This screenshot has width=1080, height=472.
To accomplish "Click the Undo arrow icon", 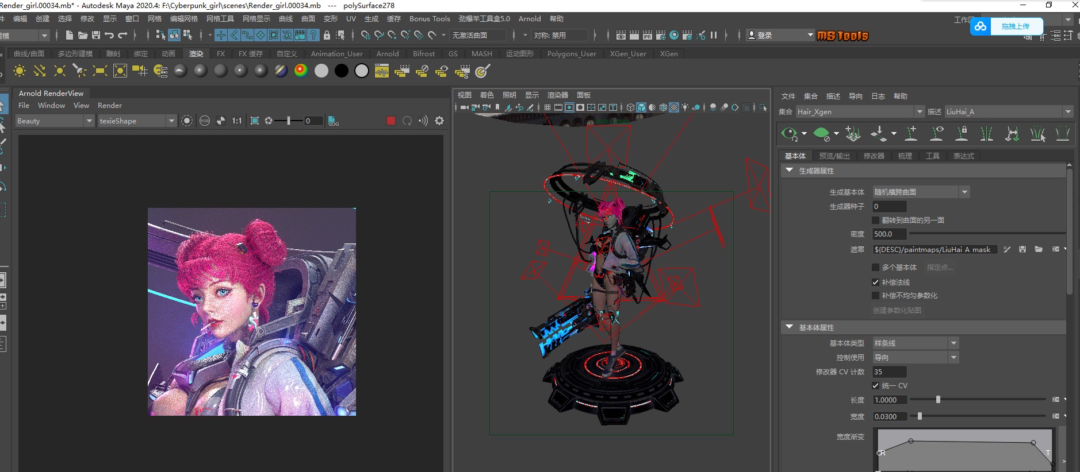I will pyautogui.click(x=109, y=35).
